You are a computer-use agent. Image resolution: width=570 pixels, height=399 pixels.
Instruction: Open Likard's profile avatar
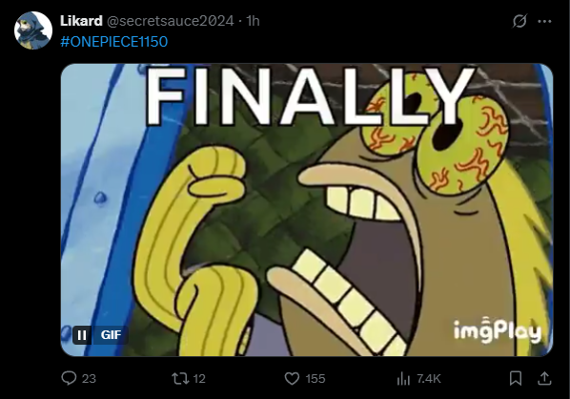click(x=33, y=30)
